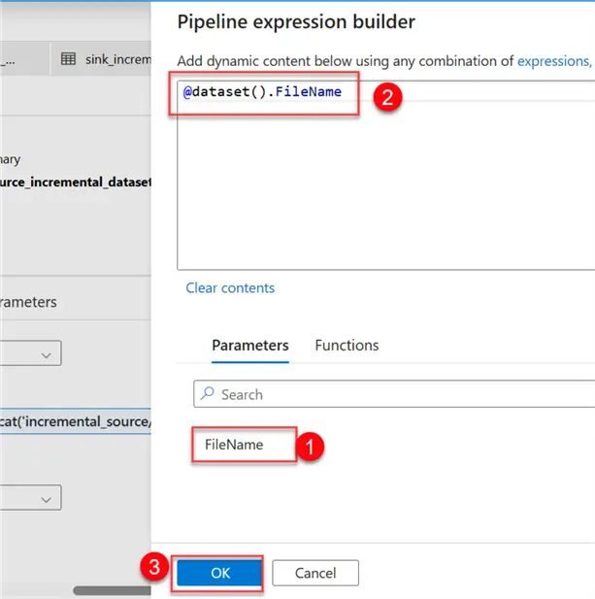
Task: Click on @dataset().FileName expression text
Action: point(262,91)
